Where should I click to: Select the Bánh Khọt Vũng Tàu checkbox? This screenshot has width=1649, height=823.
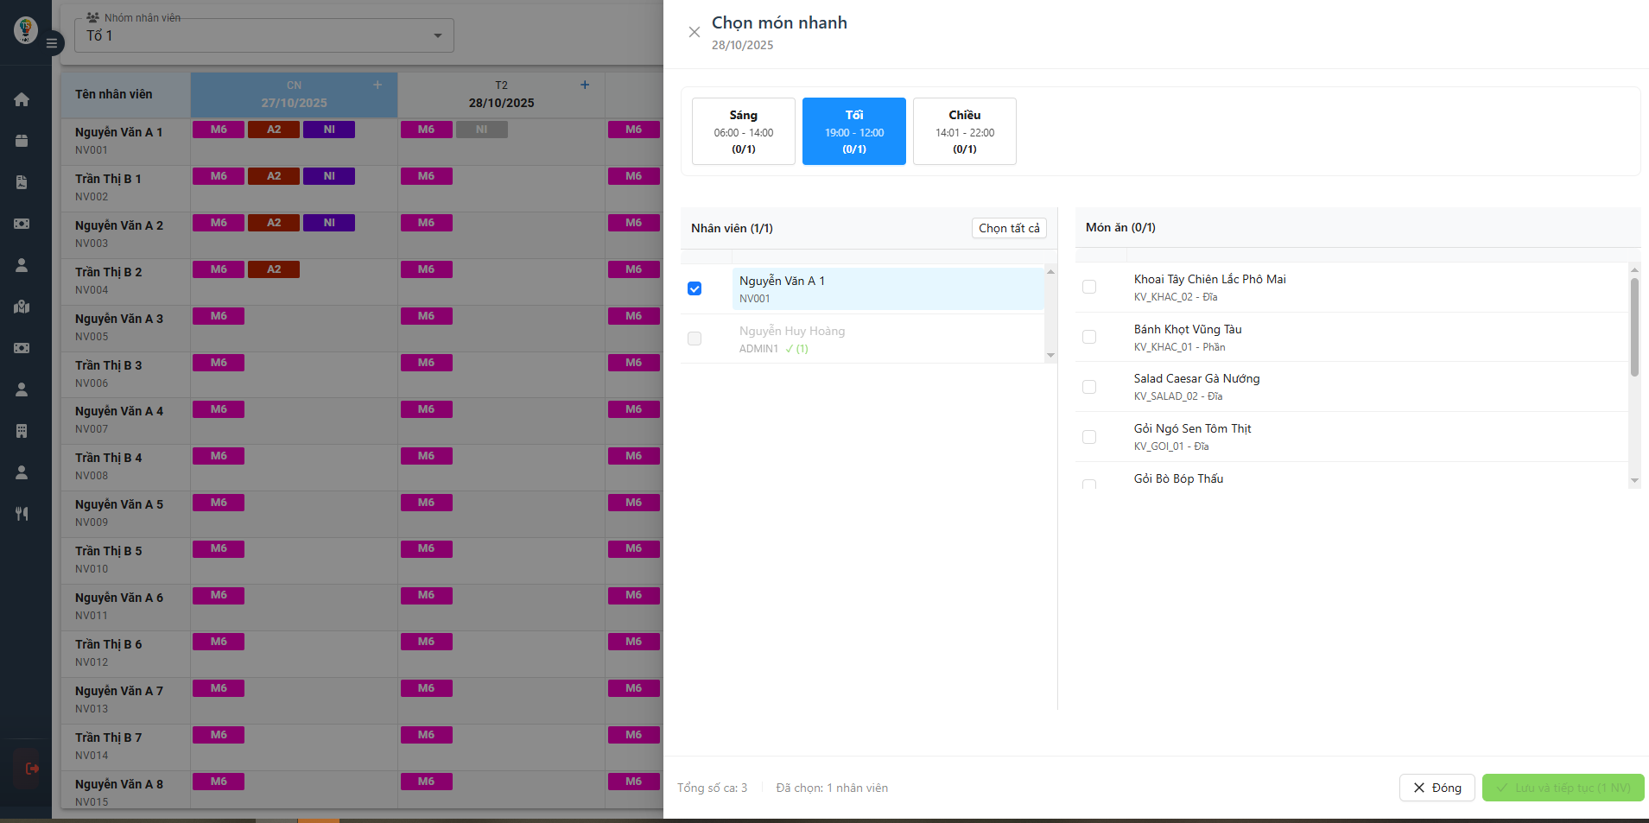click(1089, 337)
